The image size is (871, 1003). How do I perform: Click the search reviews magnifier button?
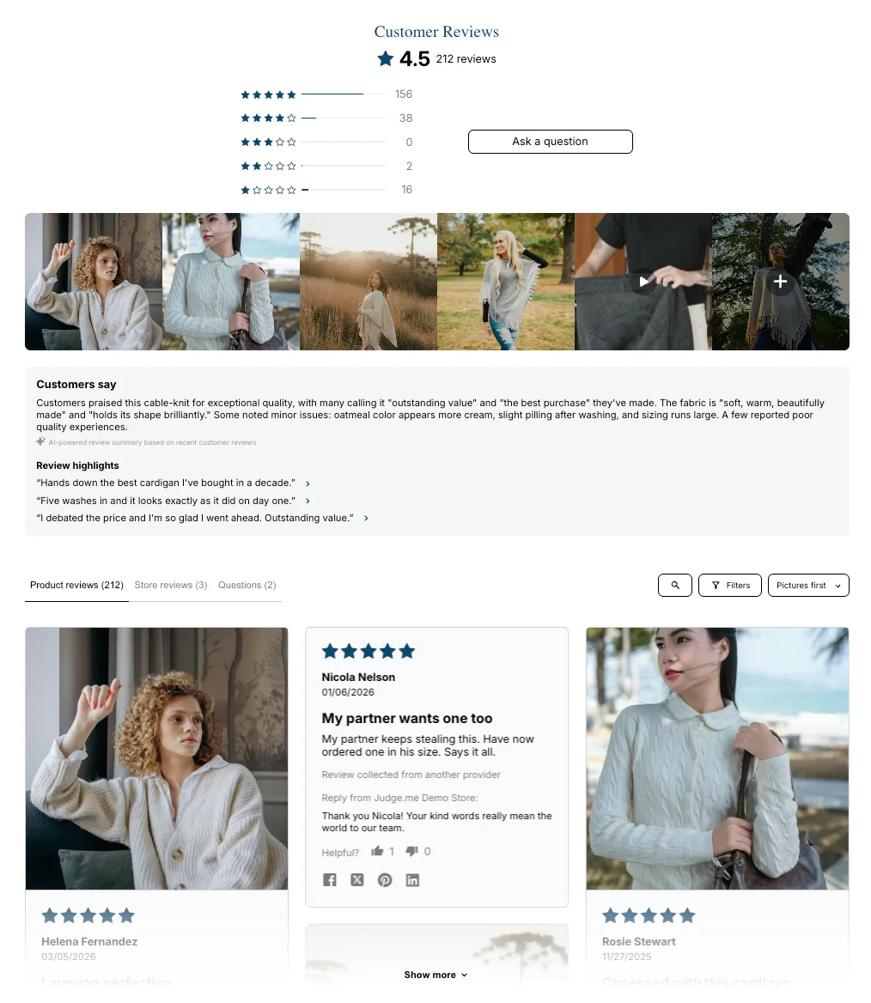coord(674,586)
